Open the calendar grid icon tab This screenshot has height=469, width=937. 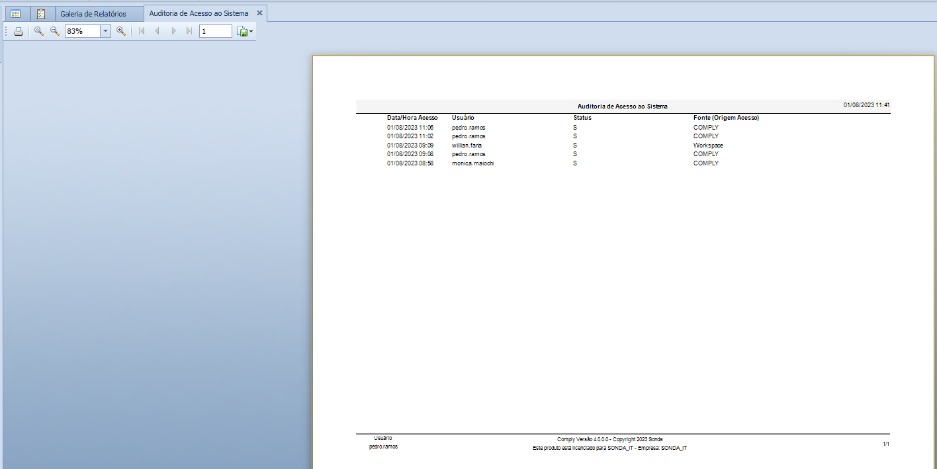tap(15, 13)
